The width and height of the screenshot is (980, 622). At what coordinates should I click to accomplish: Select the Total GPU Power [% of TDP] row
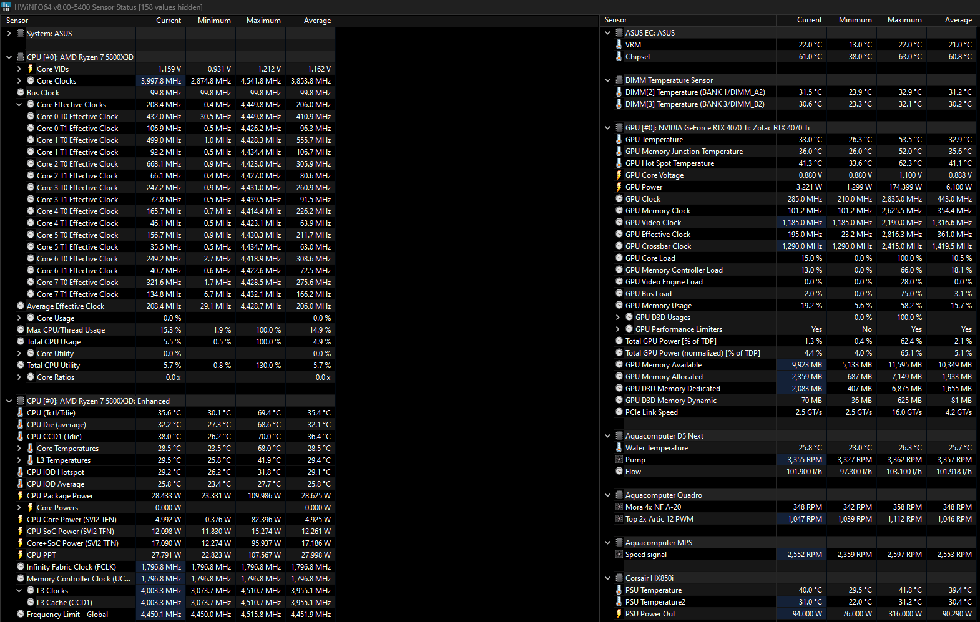pyautogui.click(x=787, y=341)
